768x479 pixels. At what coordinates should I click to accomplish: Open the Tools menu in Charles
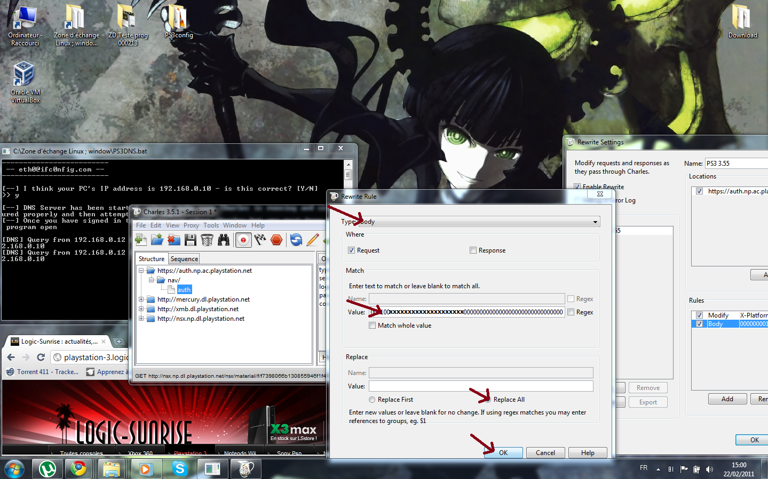click(x=211, y=225)
